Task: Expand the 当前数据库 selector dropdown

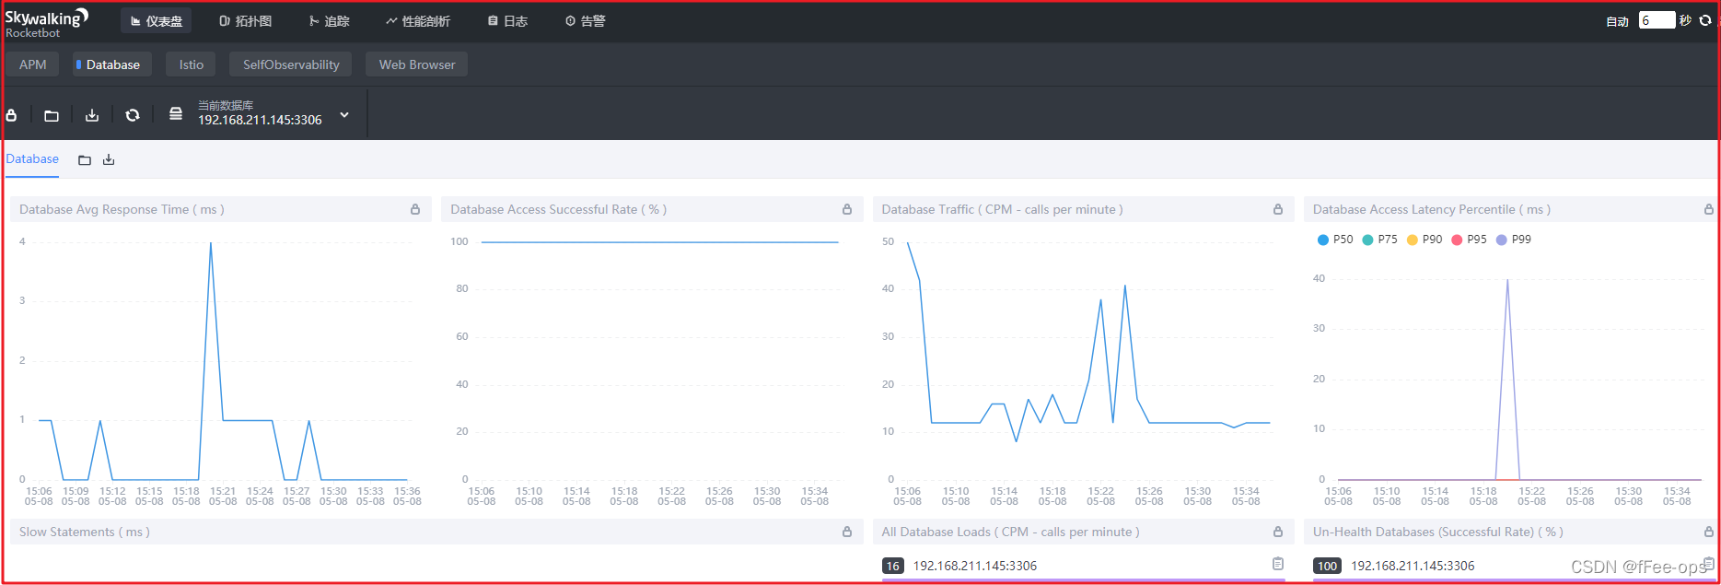Action: point(344,115)
